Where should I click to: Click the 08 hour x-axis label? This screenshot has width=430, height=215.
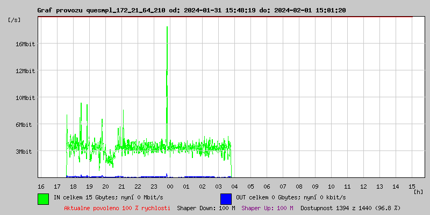click(x=299, y=187)
